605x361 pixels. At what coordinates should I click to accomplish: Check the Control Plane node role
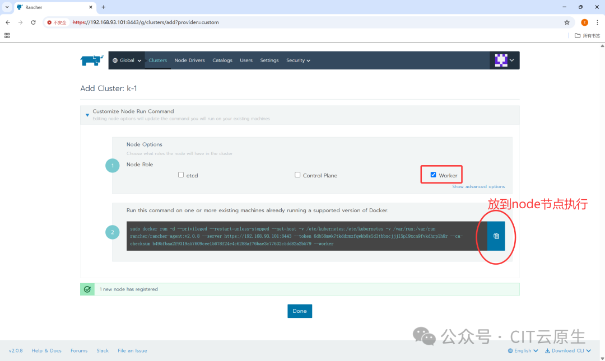tap(297, 175)
